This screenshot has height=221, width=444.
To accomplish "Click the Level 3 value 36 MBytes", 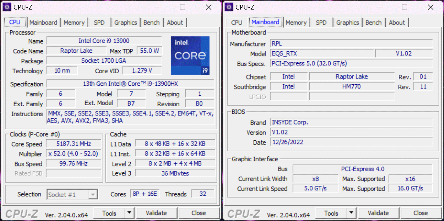I will 175,174.
